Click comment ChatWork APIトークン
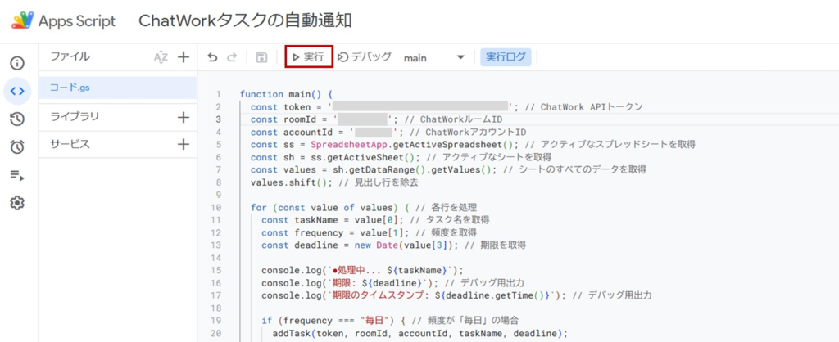The height and width of the screenshot is (342, 839). [583, 107]
